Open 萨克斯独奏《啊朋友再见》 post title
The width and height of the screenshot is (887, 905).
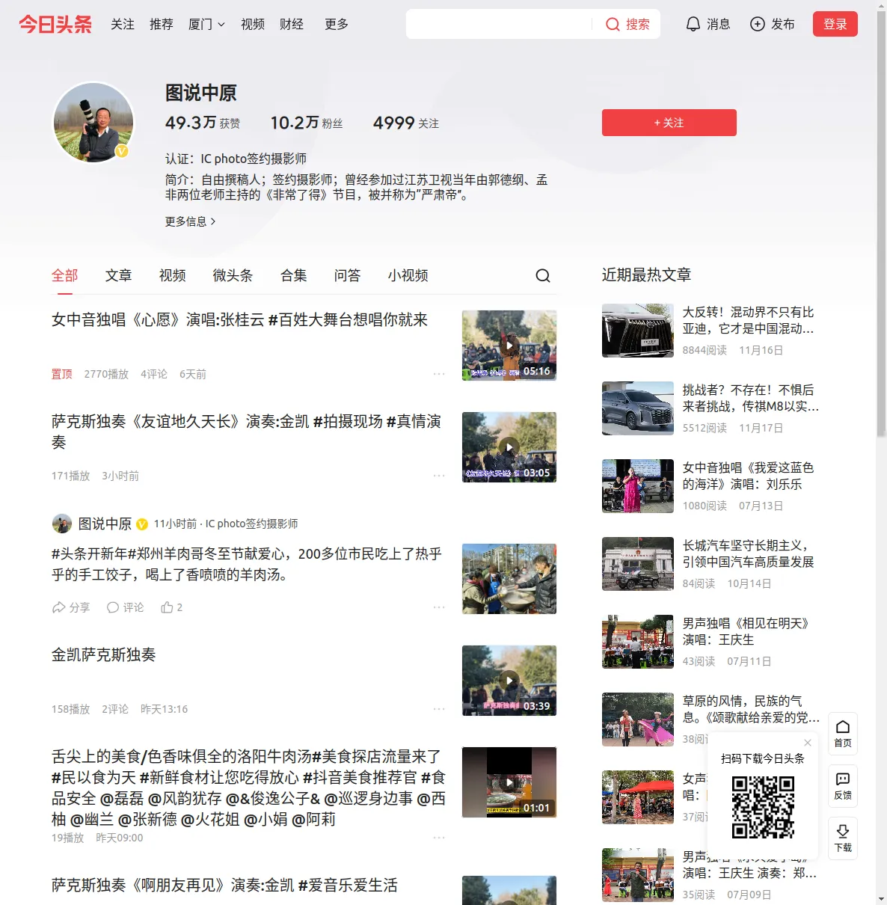(x=225, y=886)
